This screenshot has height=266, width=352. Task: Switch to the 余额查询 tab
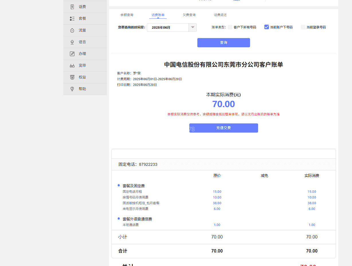point(127,15)
